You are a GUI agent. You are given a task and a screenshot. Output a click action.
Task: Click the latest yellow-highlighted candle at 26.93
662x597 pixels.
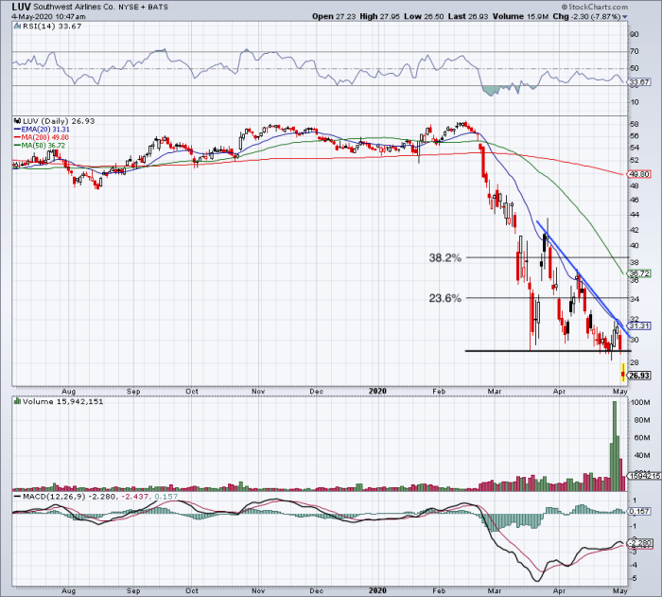click(x=622, y=373)
